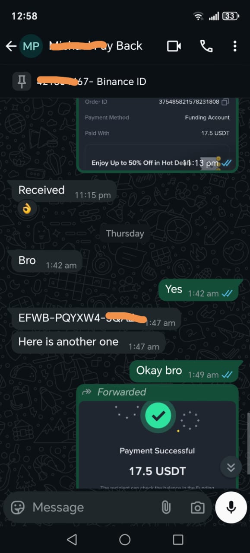Open the MP contact profile avatar
Image resolution: width=250 pixels, height=553 pixels.
[31, 46]
